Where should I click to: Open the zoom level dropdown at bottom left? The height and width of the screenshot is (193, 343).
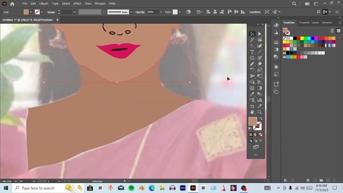tap(16, 181)
